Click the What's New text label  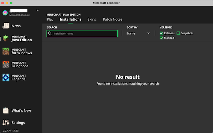pyautogui.click(x=21, y=111)
